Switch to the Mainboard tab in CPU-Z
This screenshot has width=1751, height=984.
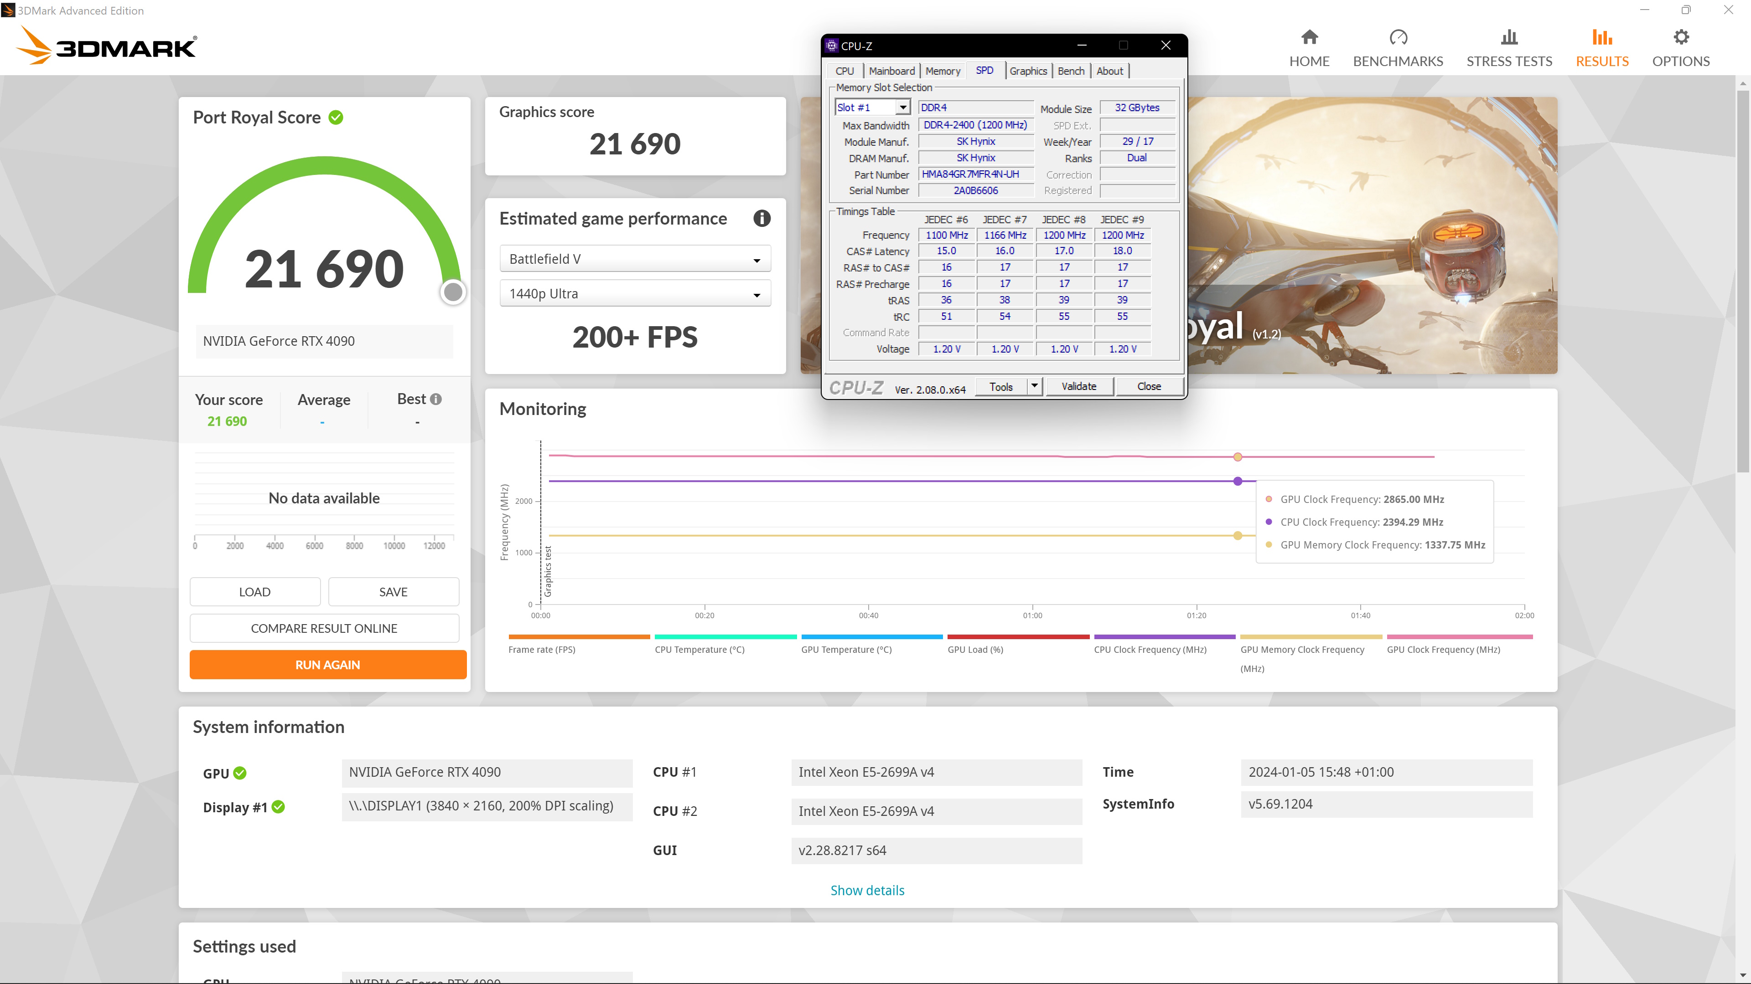pyautogui.click(x=891, y=71)
